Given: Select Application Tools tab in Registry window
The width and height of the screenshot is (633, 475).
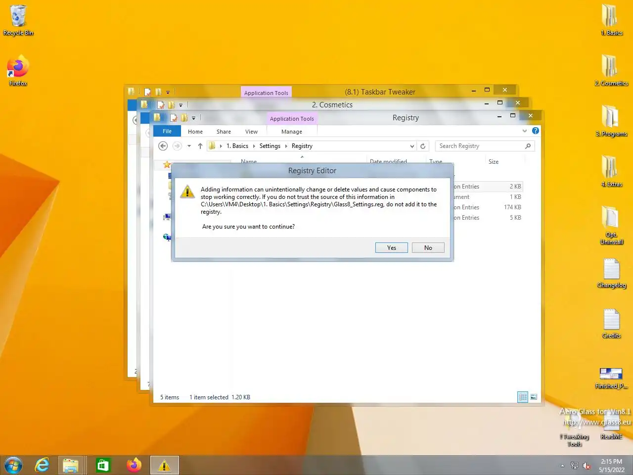Looking at the screenshot, I should pos(292,119).
